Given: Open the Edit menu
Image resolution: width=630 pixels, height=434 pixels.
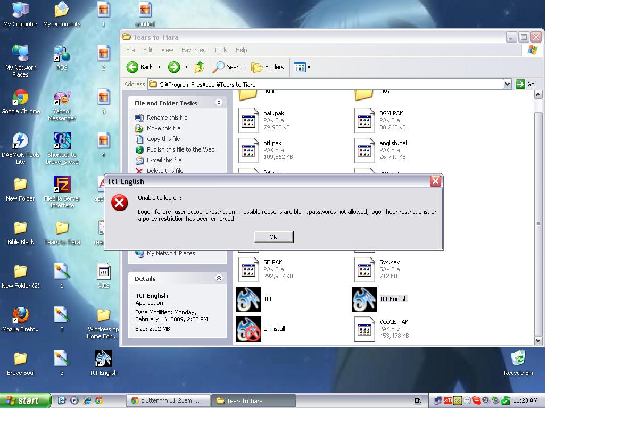Looking at the screenshot, I should [148, 50].
